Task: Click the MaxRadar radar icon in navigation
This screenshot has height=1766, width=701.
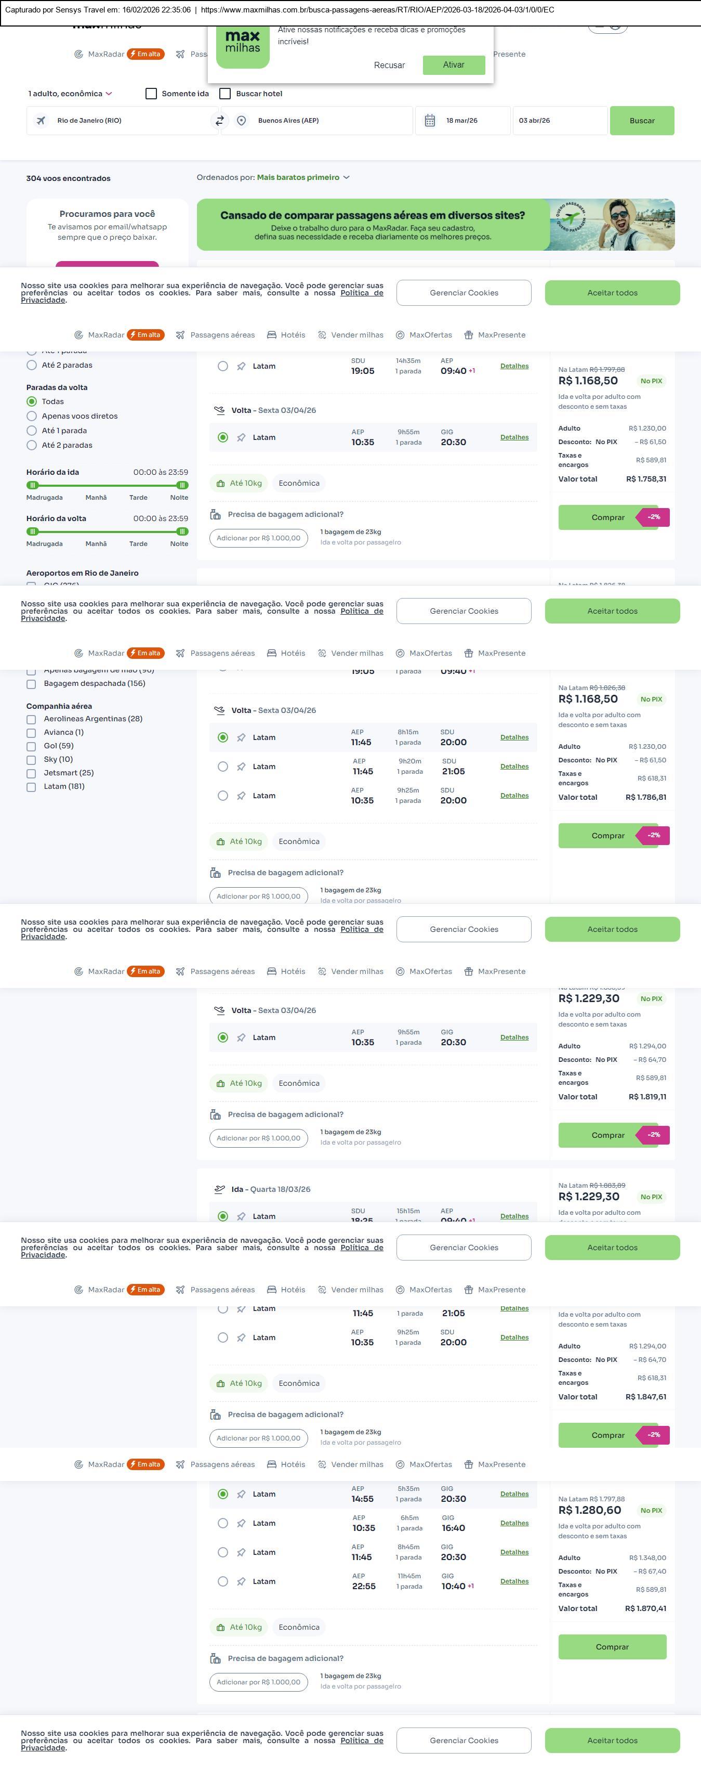Action: [79, 335]
